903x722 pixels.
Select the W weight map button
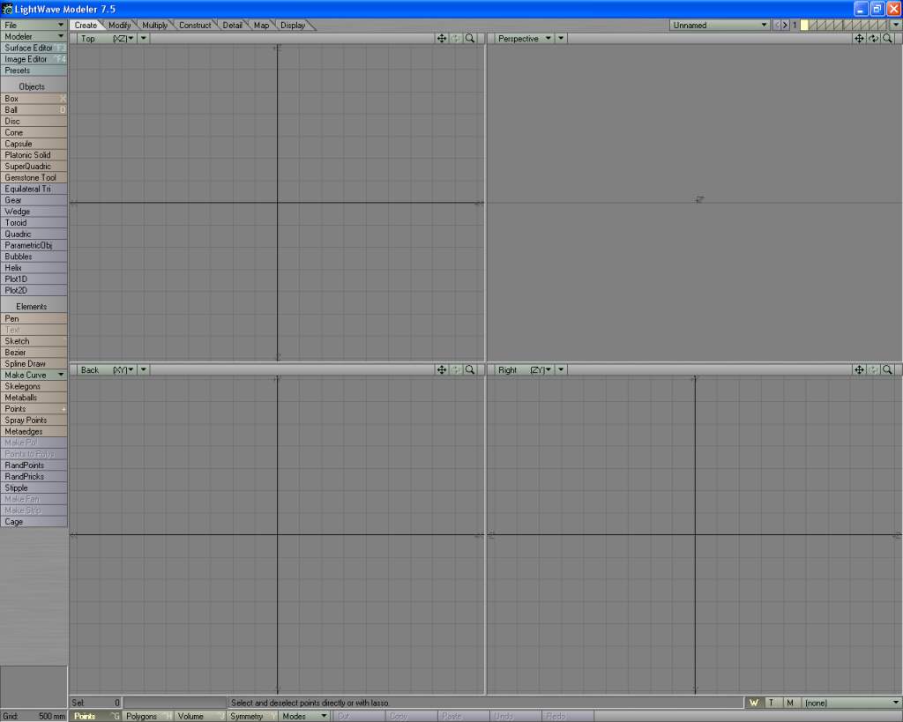(754, 703)
